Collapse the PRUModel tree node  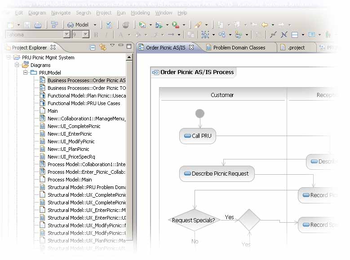pos(26,73)
